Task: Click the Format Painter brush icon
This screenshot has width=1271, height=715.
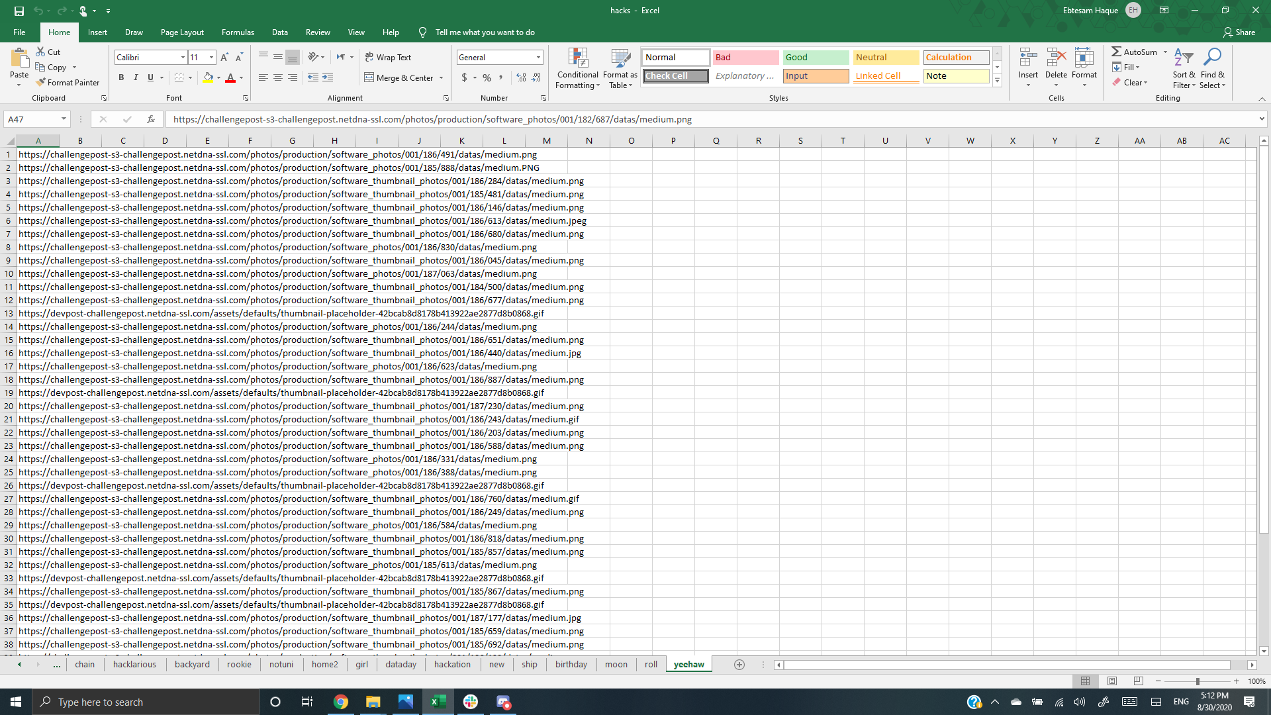Action: click(x=41, y=83)
